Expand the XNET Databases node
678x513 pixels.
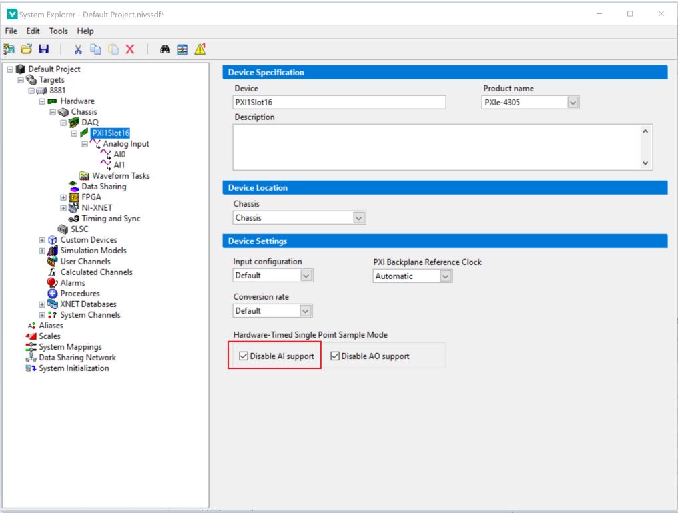(x=42, y=304)
